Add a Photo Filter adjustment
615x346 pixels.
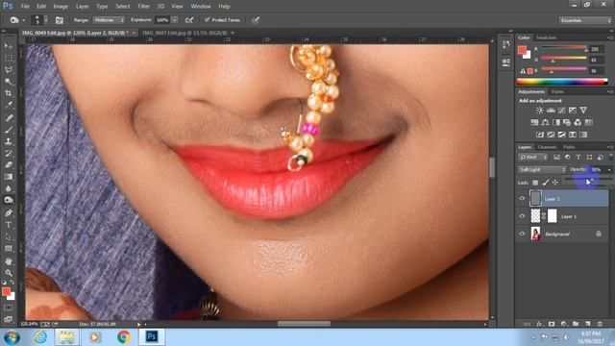[x=567, y=122]
